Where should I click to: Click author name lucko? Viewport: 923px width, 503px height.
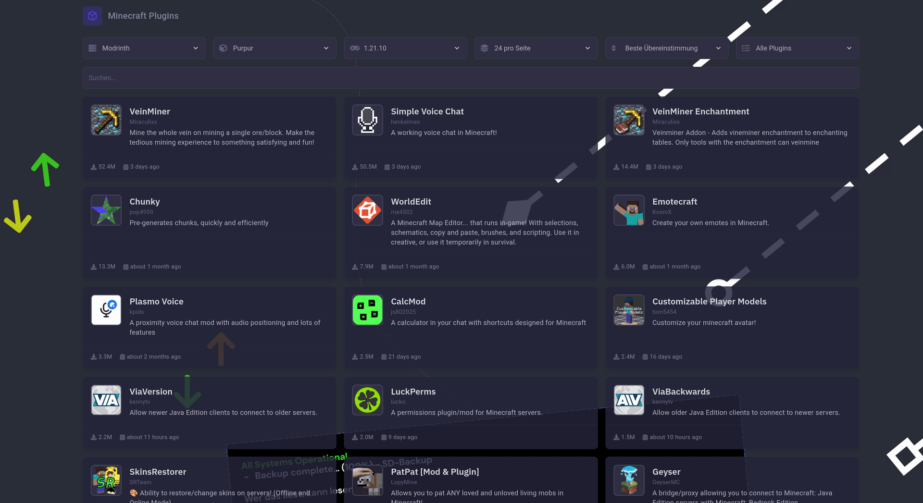[x=398, y=402]
